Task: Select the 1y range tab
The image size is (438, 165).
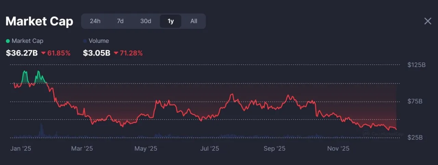Action: 170,21
